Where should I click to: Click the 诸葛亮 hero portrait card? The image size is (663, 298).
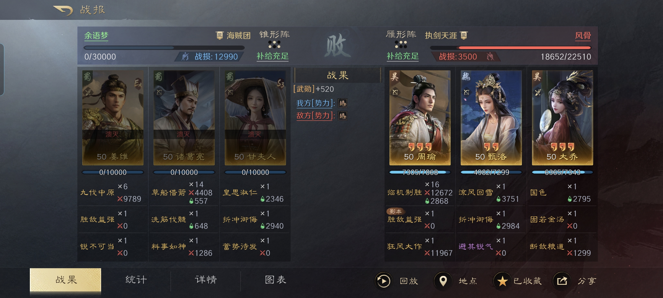(x=184, y=118)
